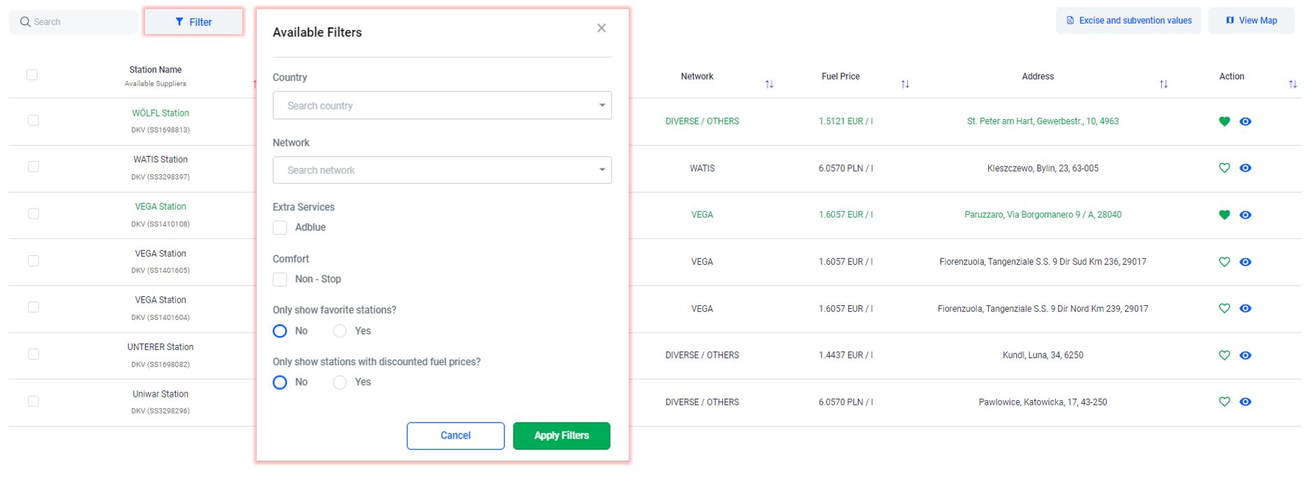Click the favorite heart for WÖLFL Station
Screen dimensions: 1312x481
point(1224,121)
